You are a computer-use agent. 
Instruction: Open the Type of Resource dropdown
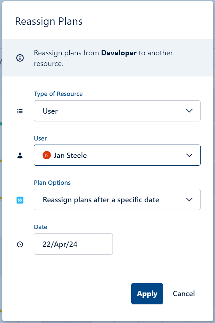tap(117, 111)
